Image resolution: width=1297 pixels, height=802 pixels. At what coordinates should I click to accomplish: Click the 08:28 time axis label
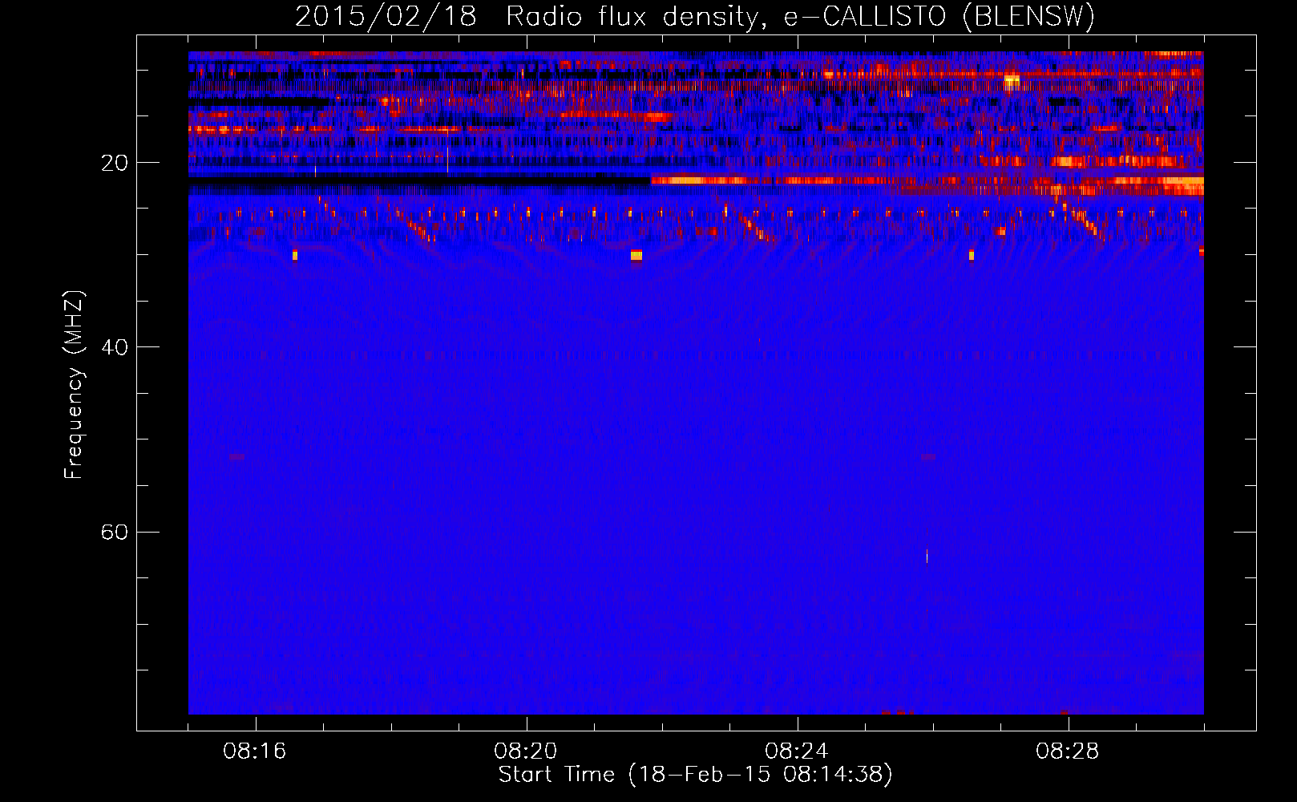point(1068,751)
